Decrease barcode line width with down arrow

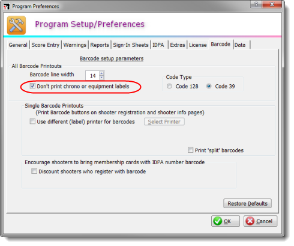(x=101, y=78)
